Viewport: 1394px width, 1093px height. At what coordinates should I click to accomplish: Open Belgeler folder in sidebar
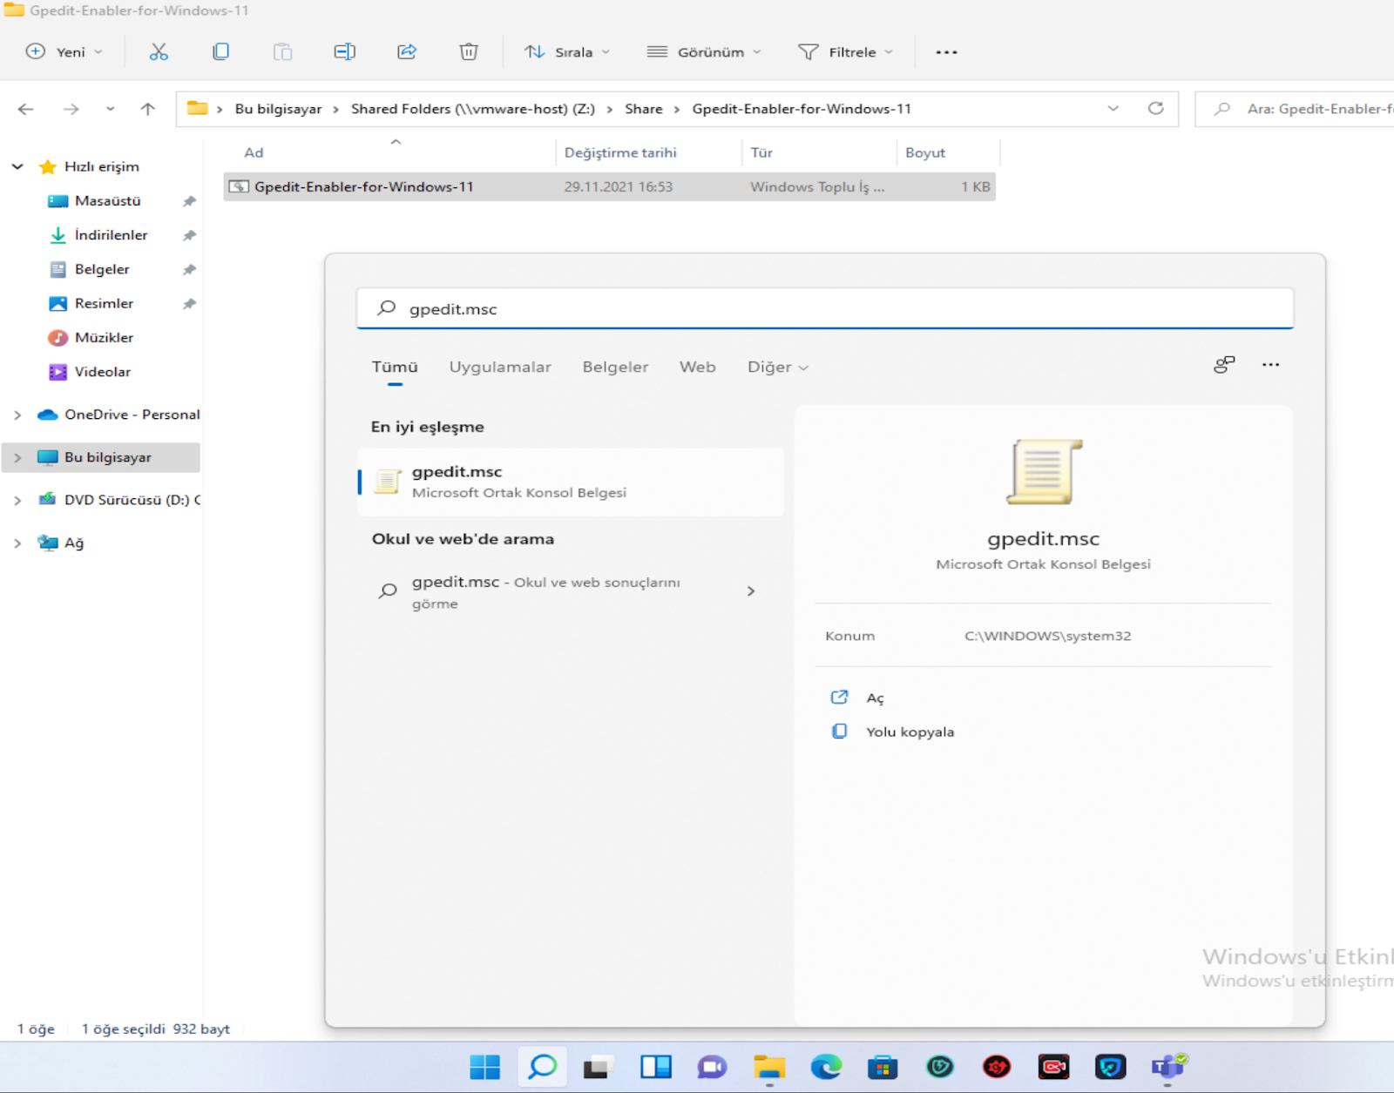tap(102, 269)
